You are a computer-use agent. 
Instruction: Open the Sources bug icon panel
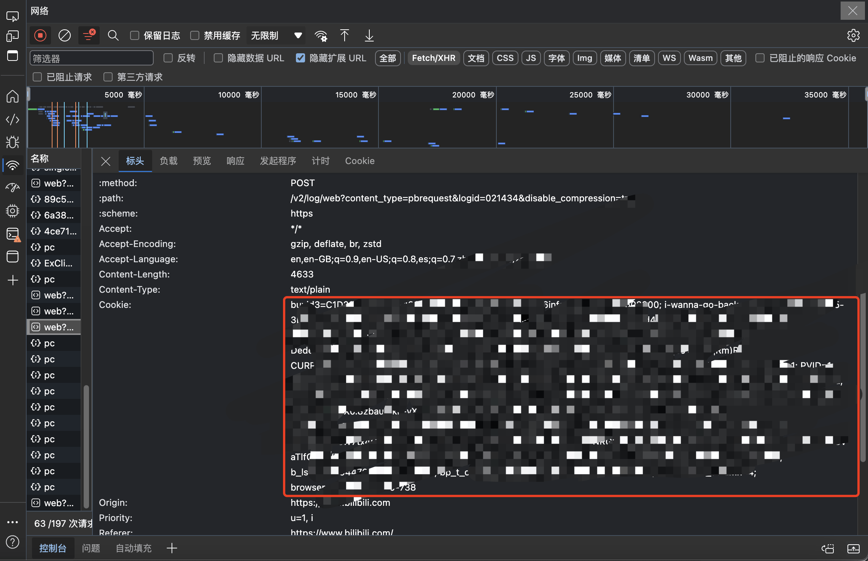[x=13, y=142]
